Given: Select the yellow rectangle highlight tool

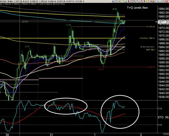Looking at the screenshot, I should (148, 1).
